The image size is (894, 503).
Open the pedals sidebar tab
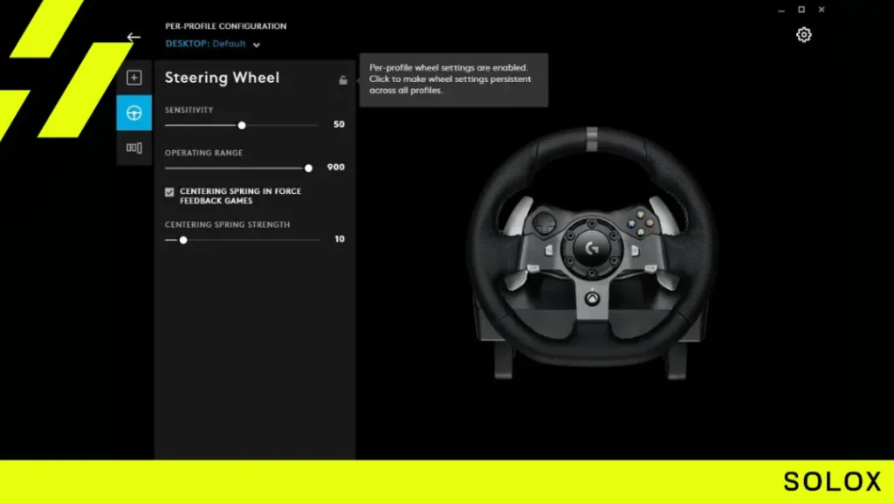134,148
